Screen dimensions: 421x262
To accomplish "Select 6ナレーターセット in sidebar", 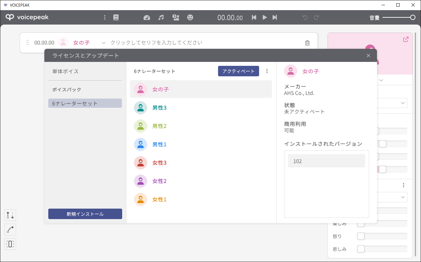I will point(85,103).
